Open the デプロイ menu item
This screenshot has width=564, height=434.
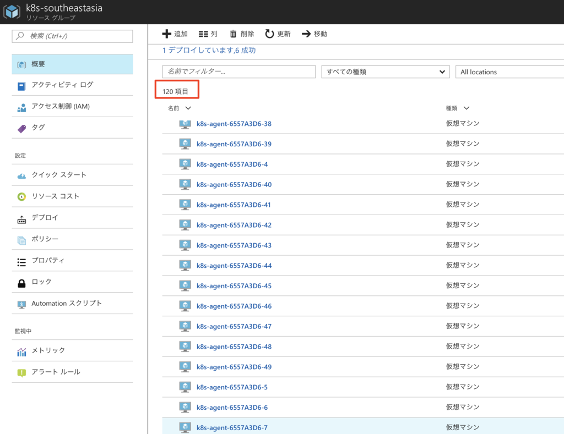click(x=72, y=218)
